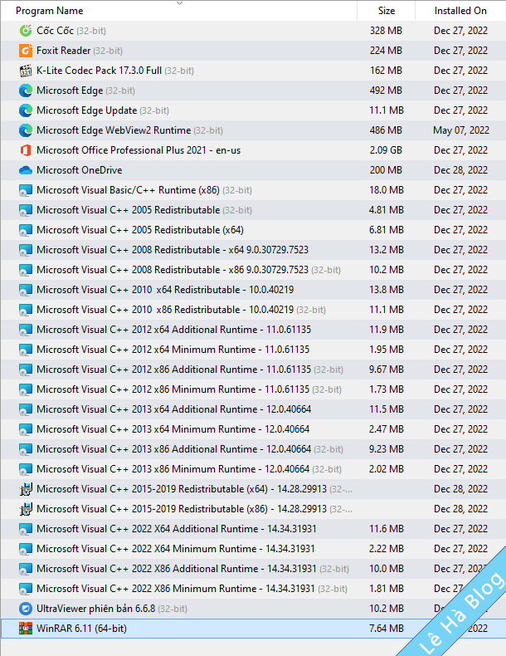Click the 224 MB size cell
This screenshot has height=656, width=506.
click(386, 51)
